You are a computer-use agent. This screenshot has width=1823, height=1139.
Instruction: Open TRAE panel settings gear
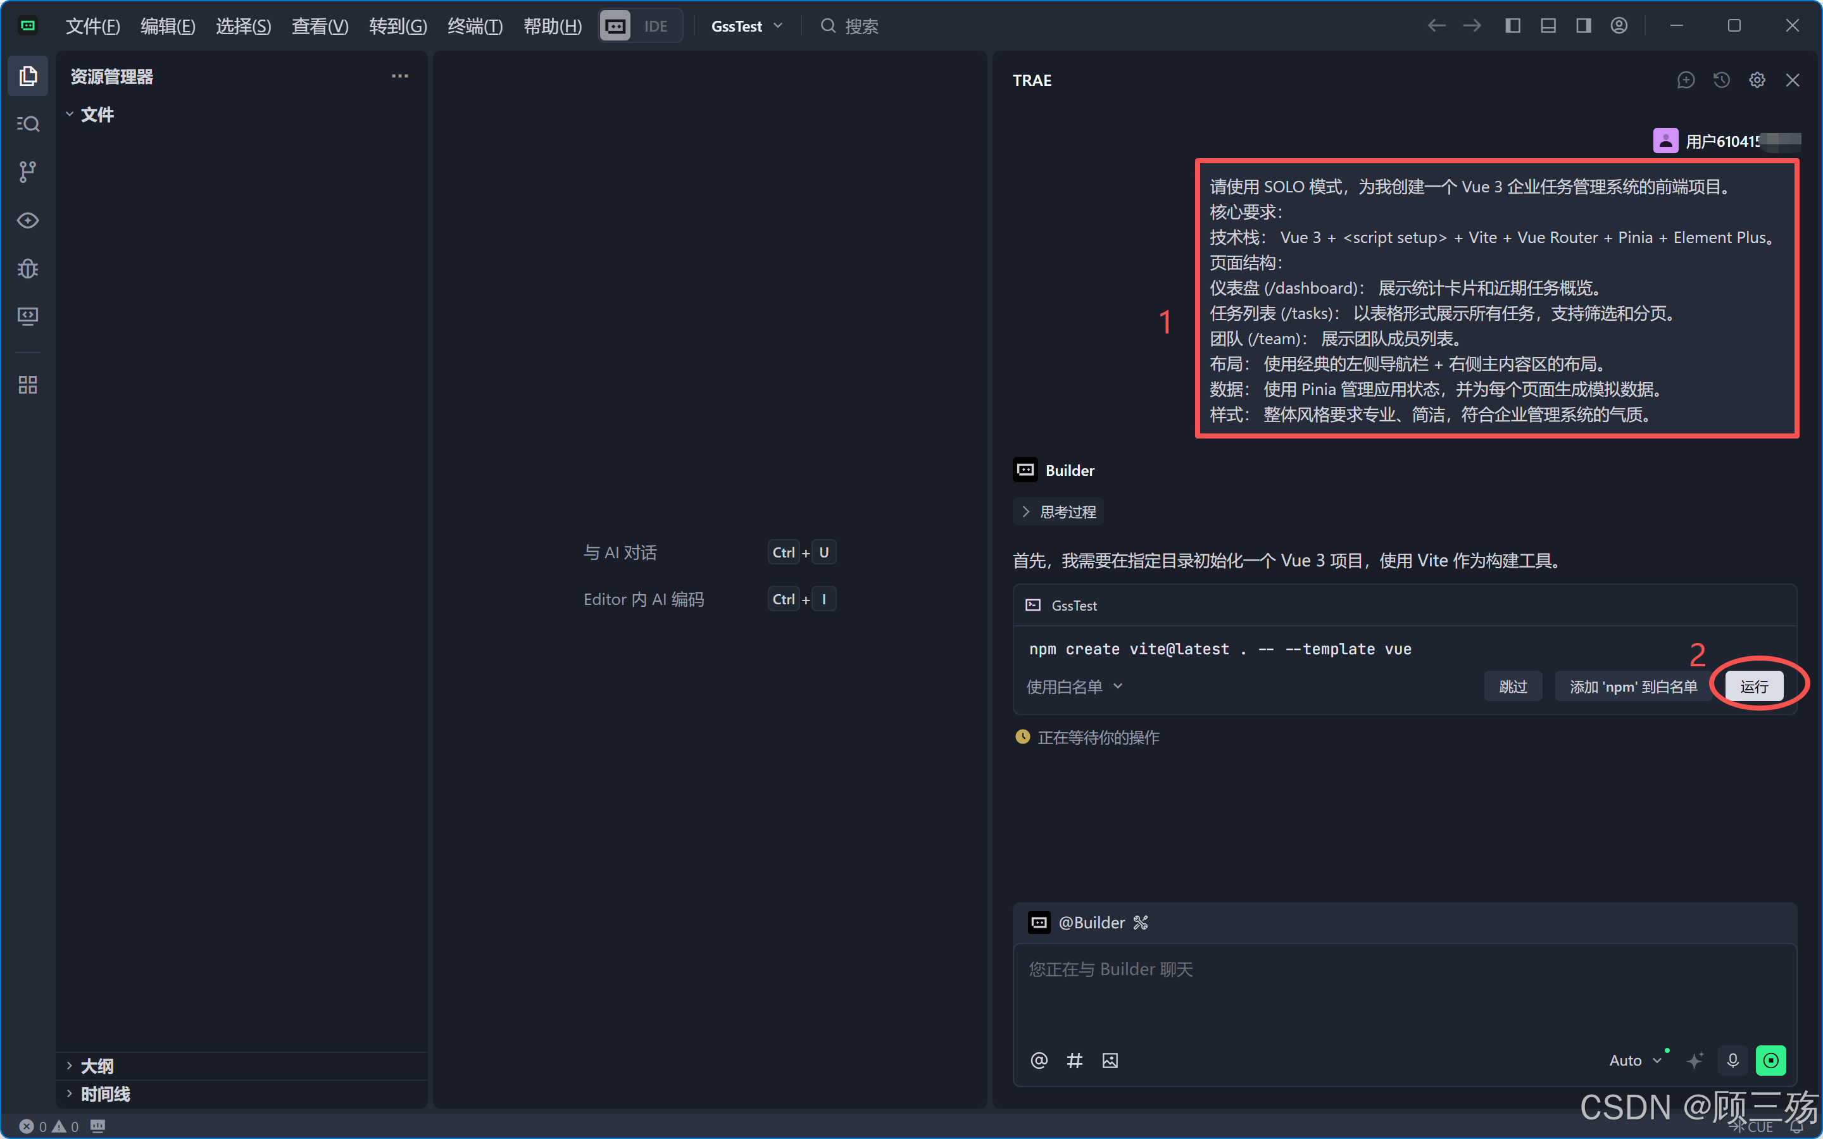click(1757, 80)
